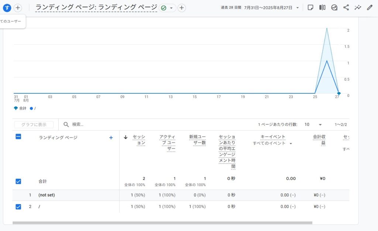The width and height of the screenshot is (378, 231).
Task: Click the magnifier search icon in table
Action: [x=66, y=125]
